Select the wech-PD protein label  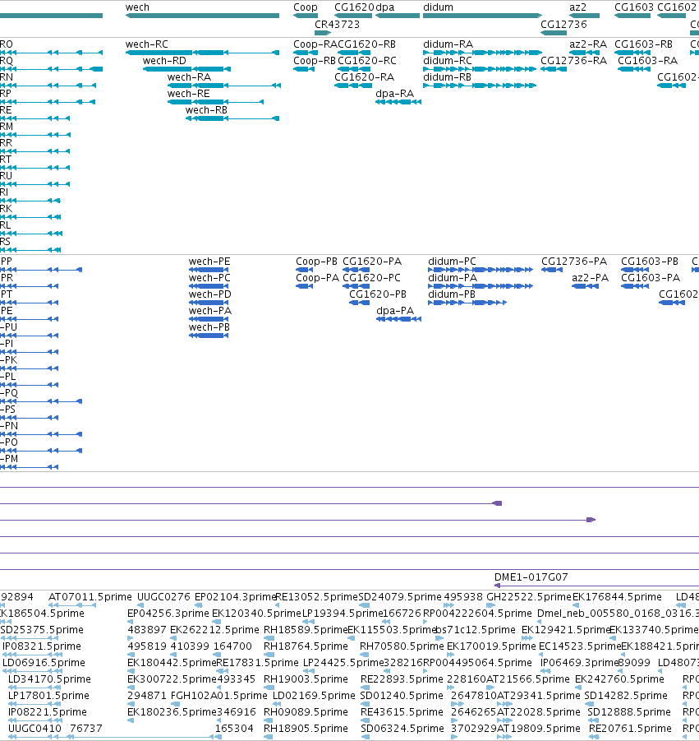[209, 294]
